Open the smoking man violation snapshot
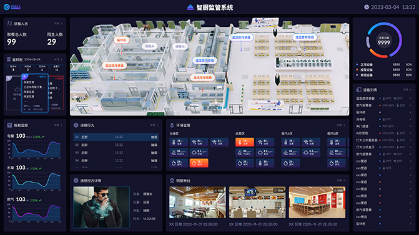The image size is (419, 235). [x=102, y=207]
